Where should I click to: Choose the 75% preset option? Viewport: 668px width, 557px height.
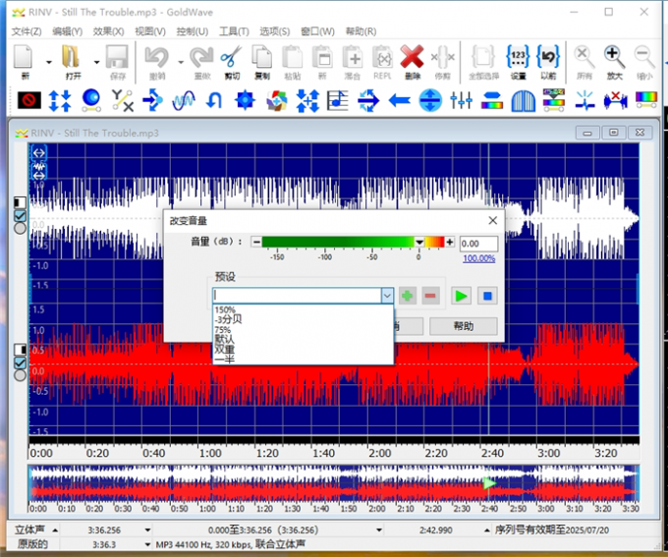[x=303, y=330]
